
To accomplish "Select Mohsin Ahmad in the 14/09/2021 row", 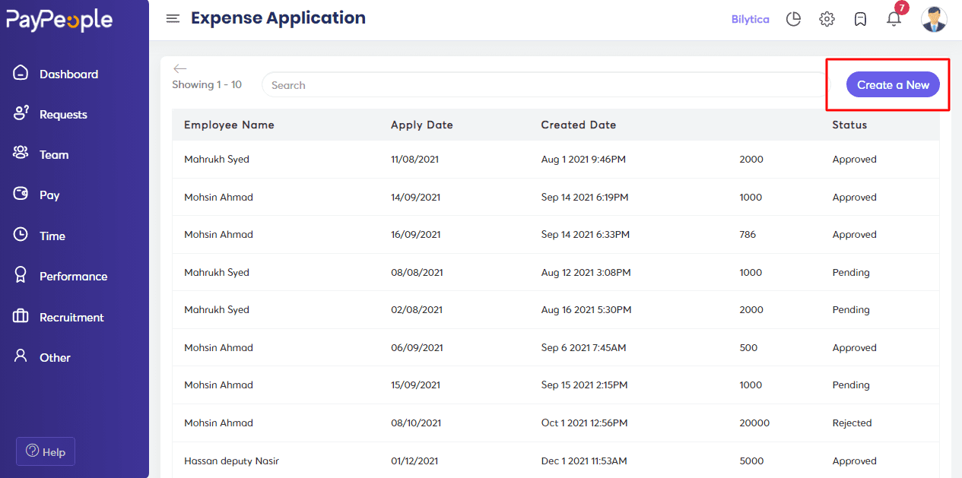I will pyautogui.click(x=218, y=197).
